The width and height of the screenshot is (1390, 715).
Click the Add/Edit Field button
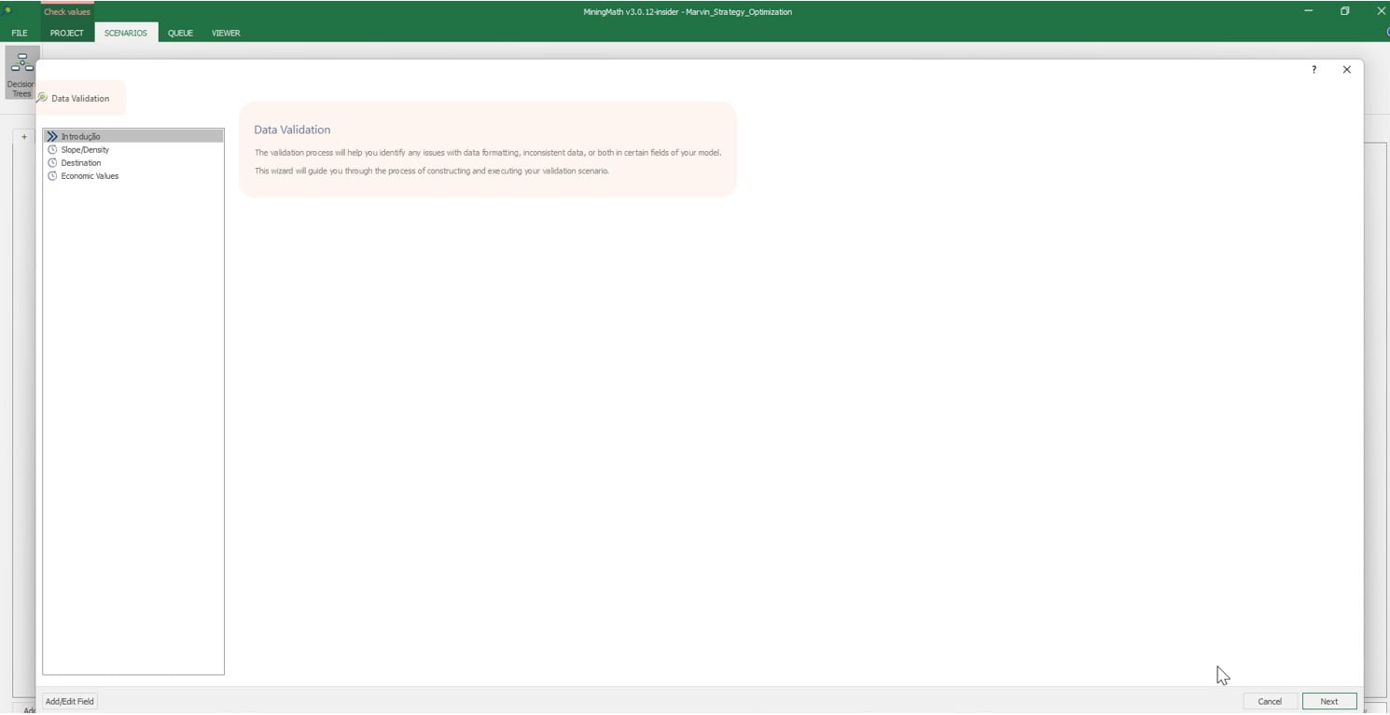coord(70,701)
